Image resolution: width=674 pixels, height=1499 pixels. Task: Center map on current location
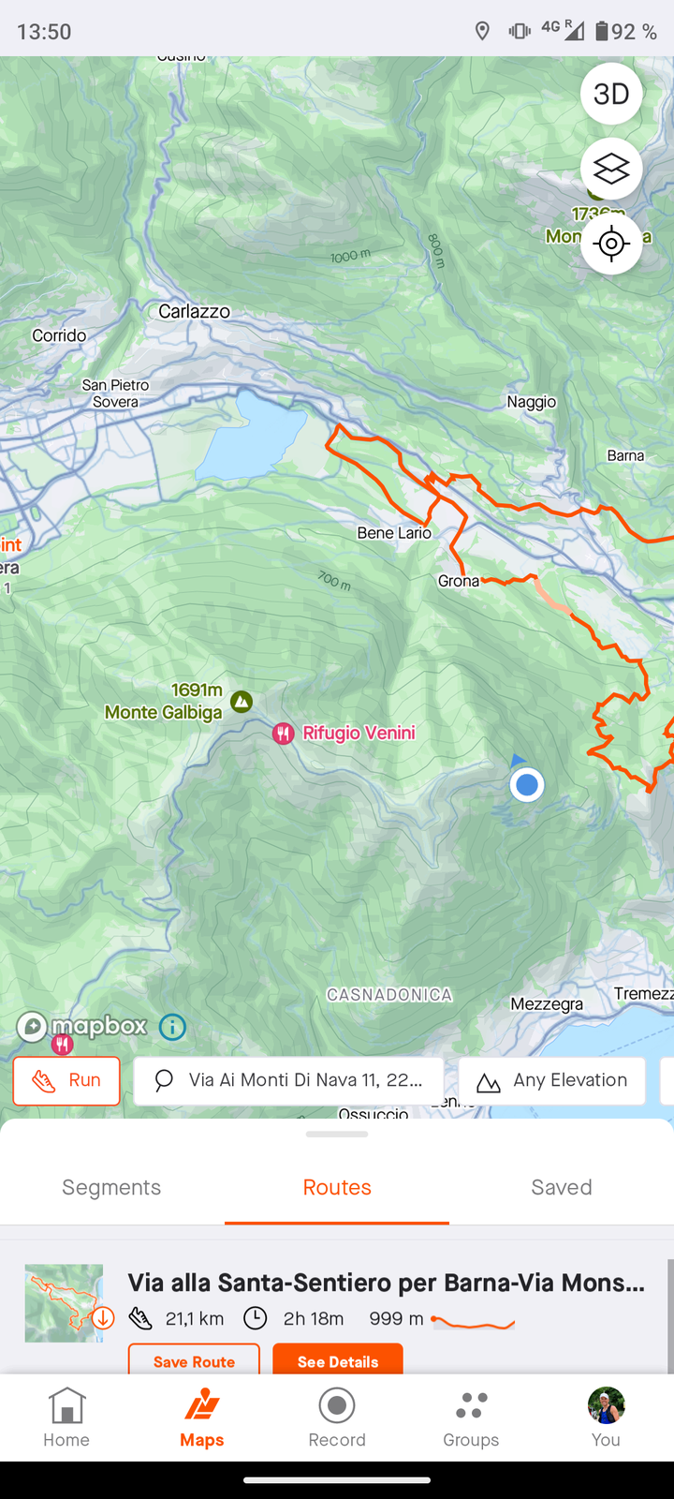pos(611,244)
